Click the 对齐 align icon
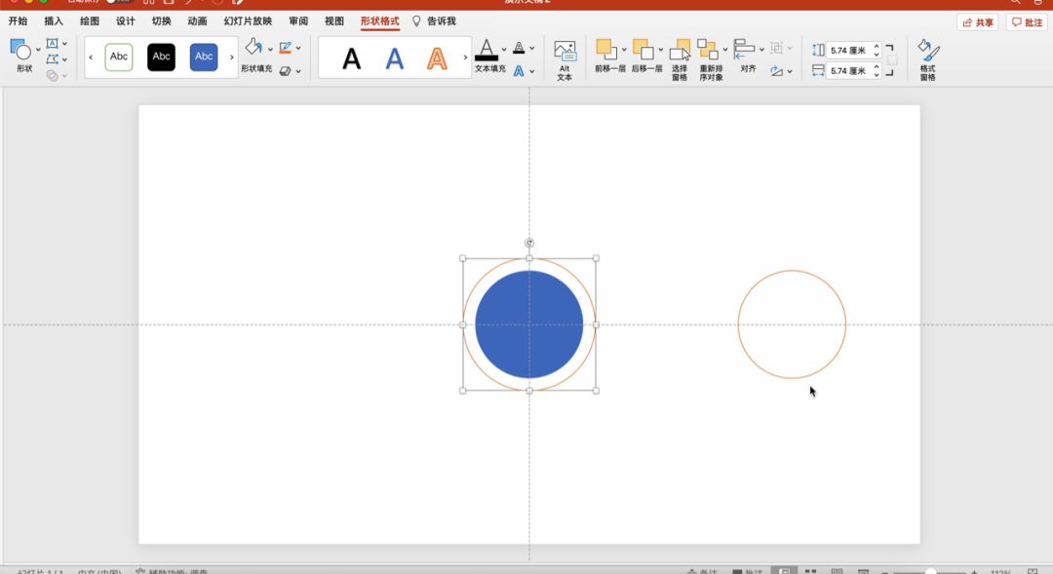Image resolution: width=1053 pixels, height=574 pixels. 744,49
